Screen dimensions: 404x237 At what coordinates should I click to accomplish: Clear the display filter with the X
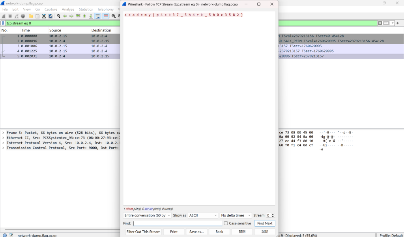pyautogui.click(x=380, y=23)
